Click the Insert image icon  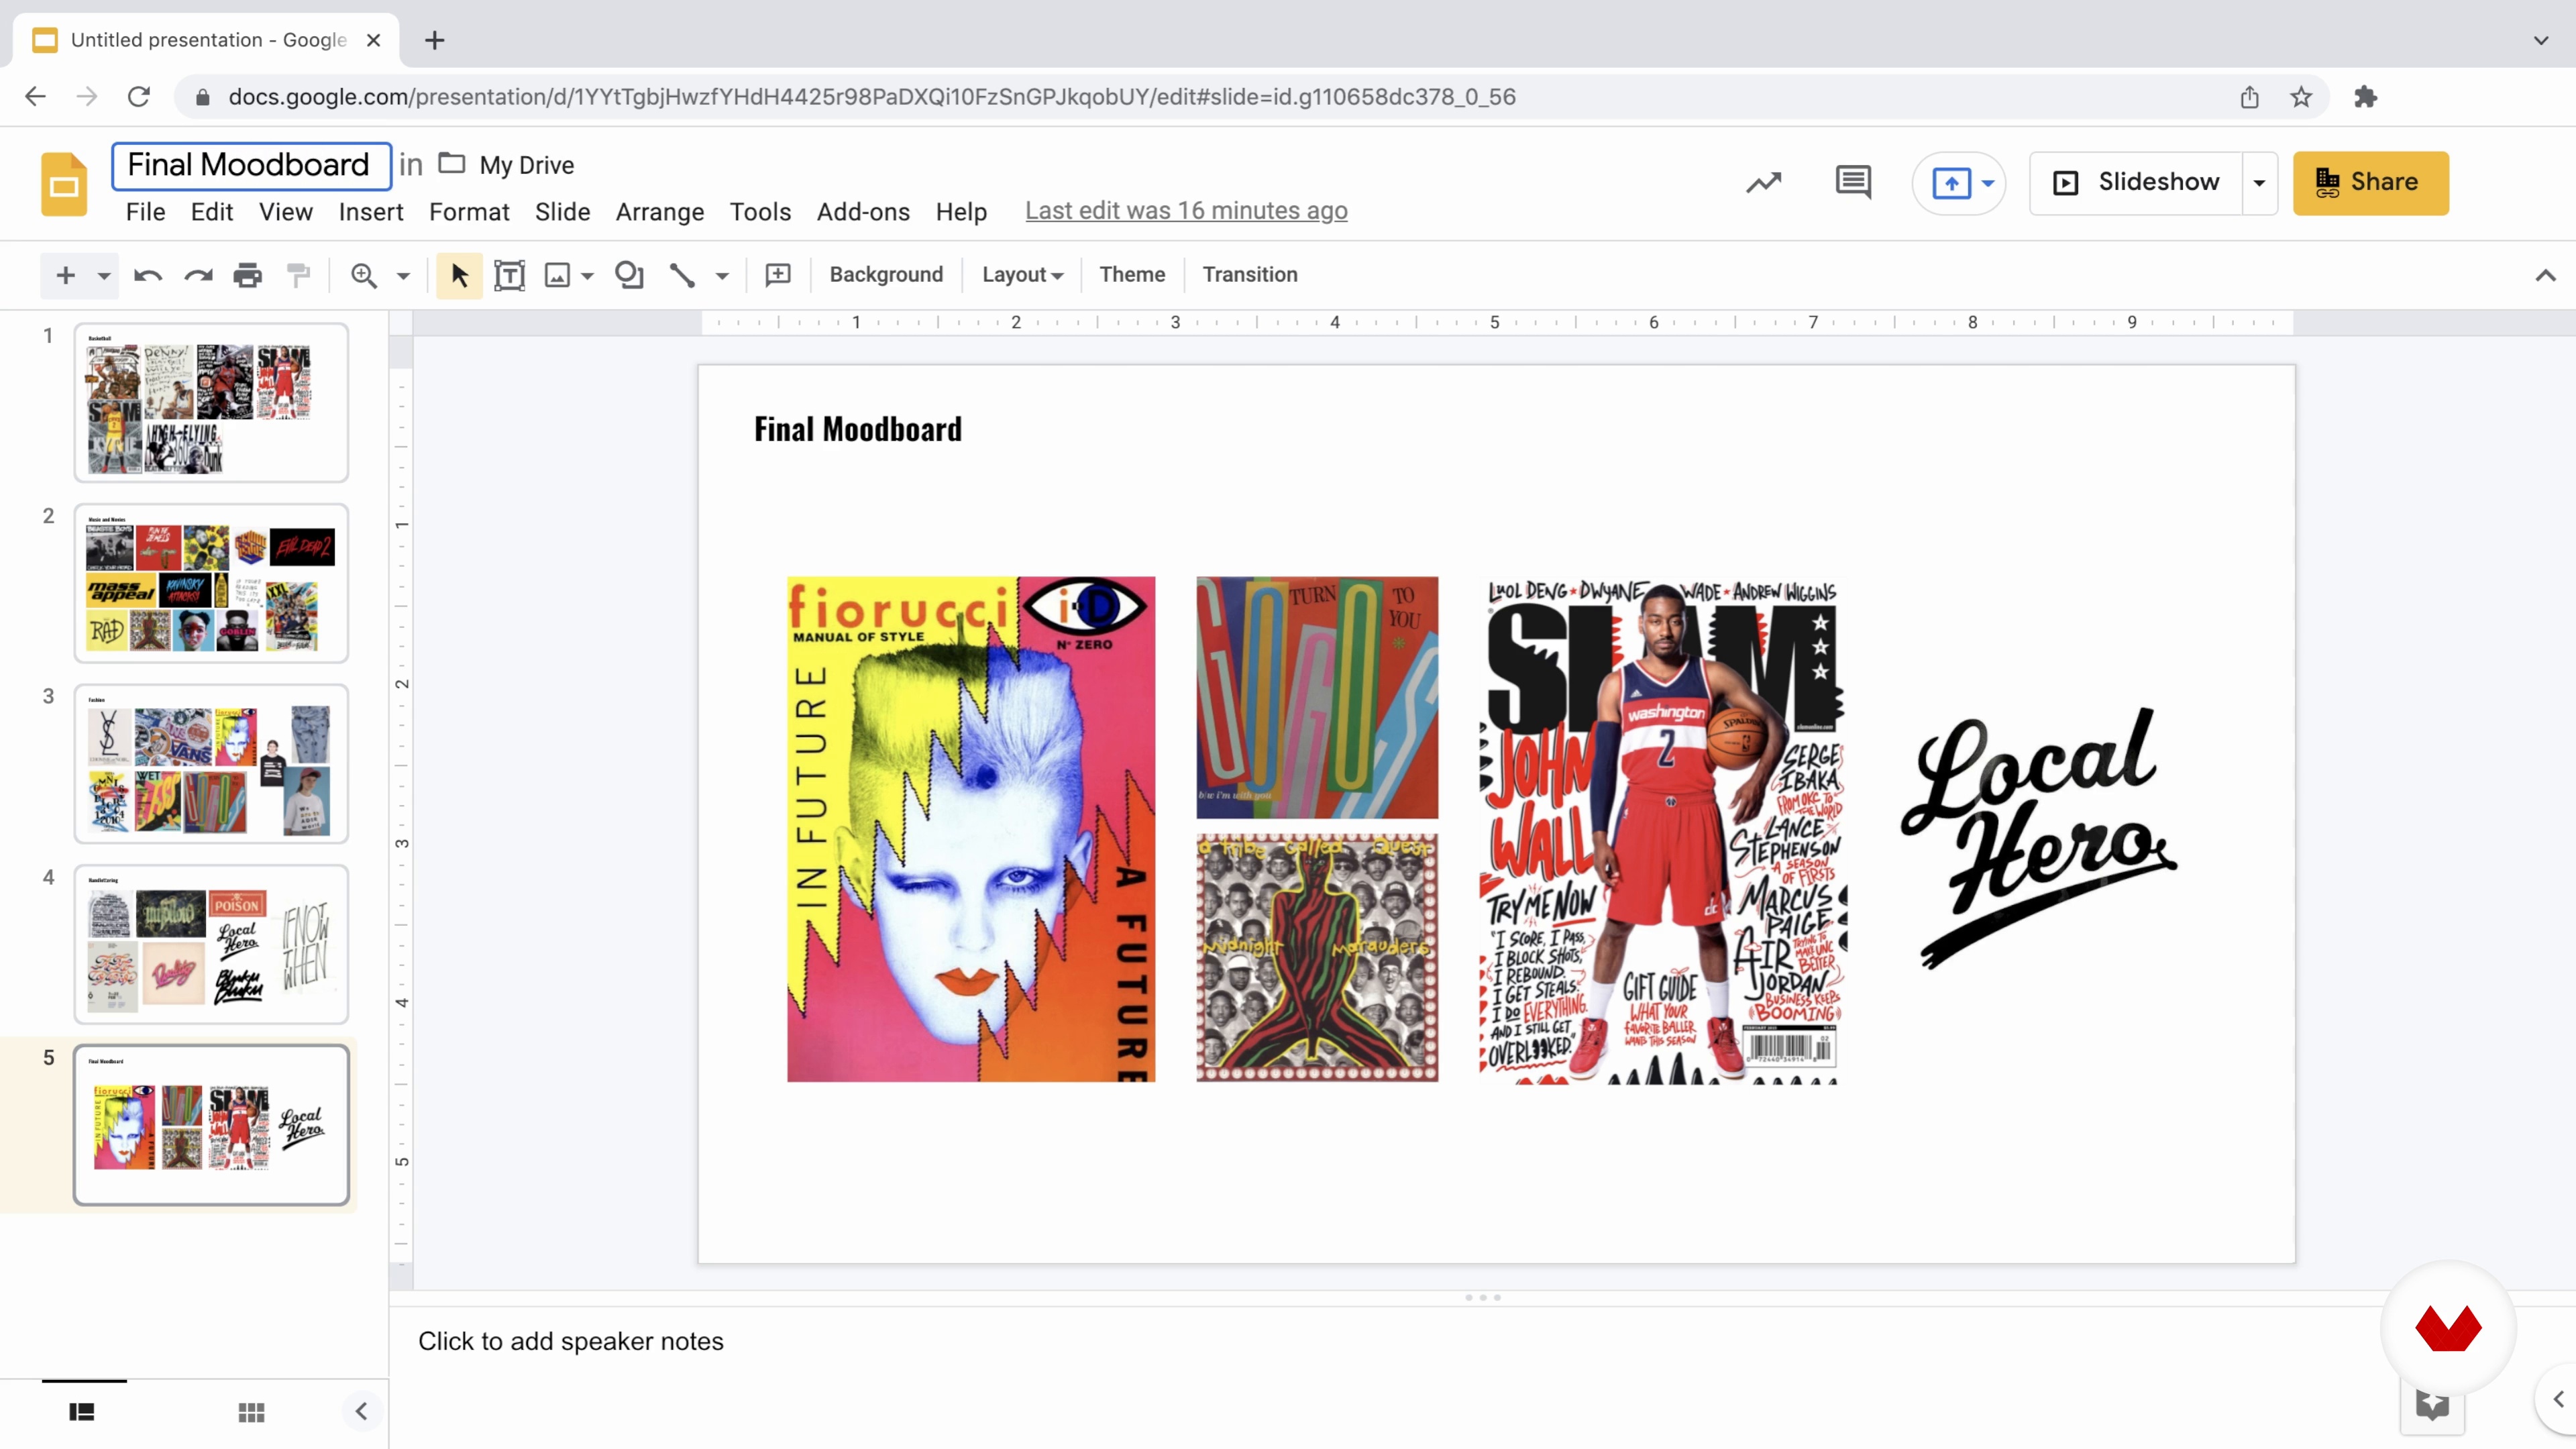click(x=557, y=275)
